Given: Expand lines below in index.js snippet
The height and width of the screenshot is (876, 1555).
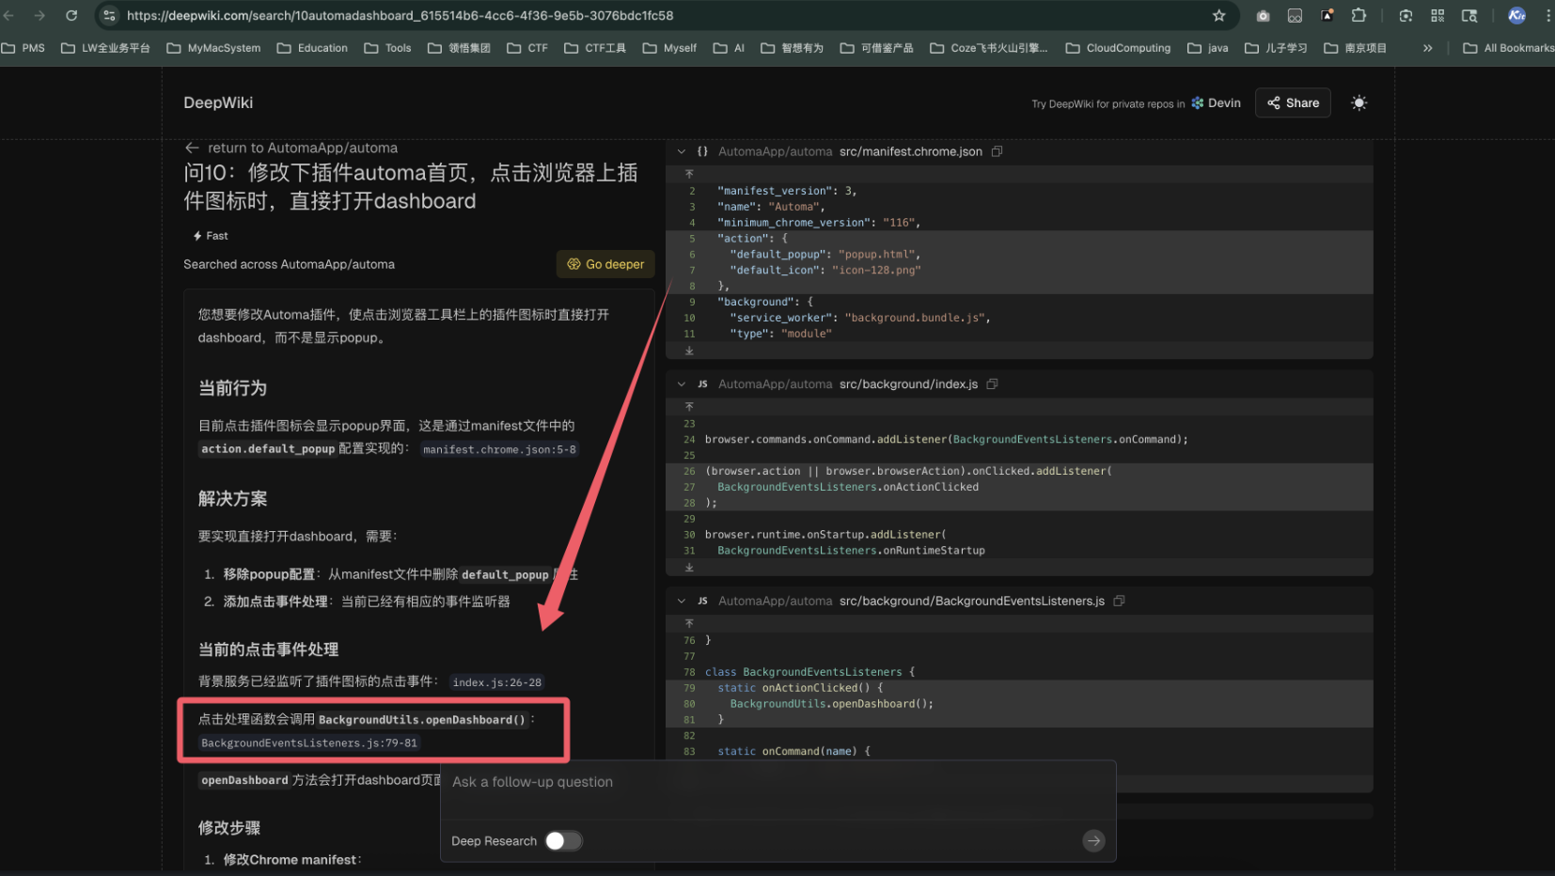Looking at the screenshot, I should 689,568.
